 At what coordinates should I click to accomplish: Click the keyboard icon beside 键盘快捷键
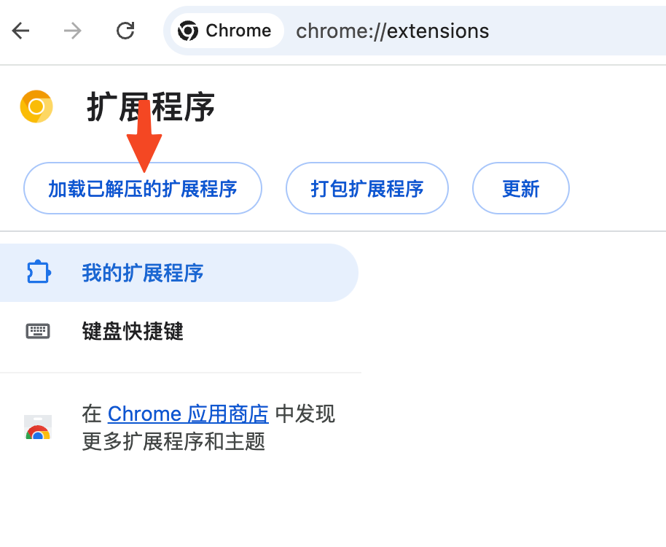coord(38,331)
